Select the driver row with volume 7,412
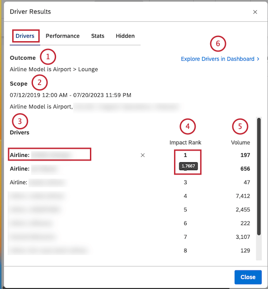 [130, 196]
